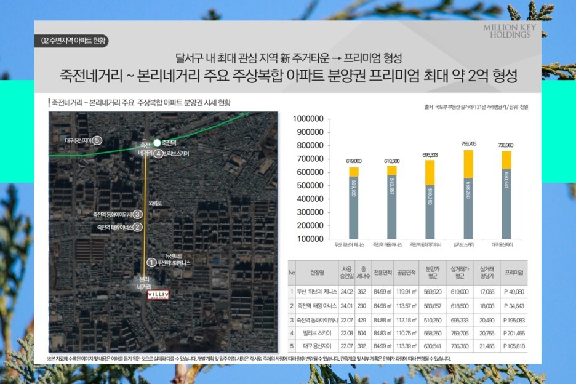Click the '빌리브스카이' x-axis label under the chart
The height and width of the screenshot is (384, 576).
[x=464, y=245]
